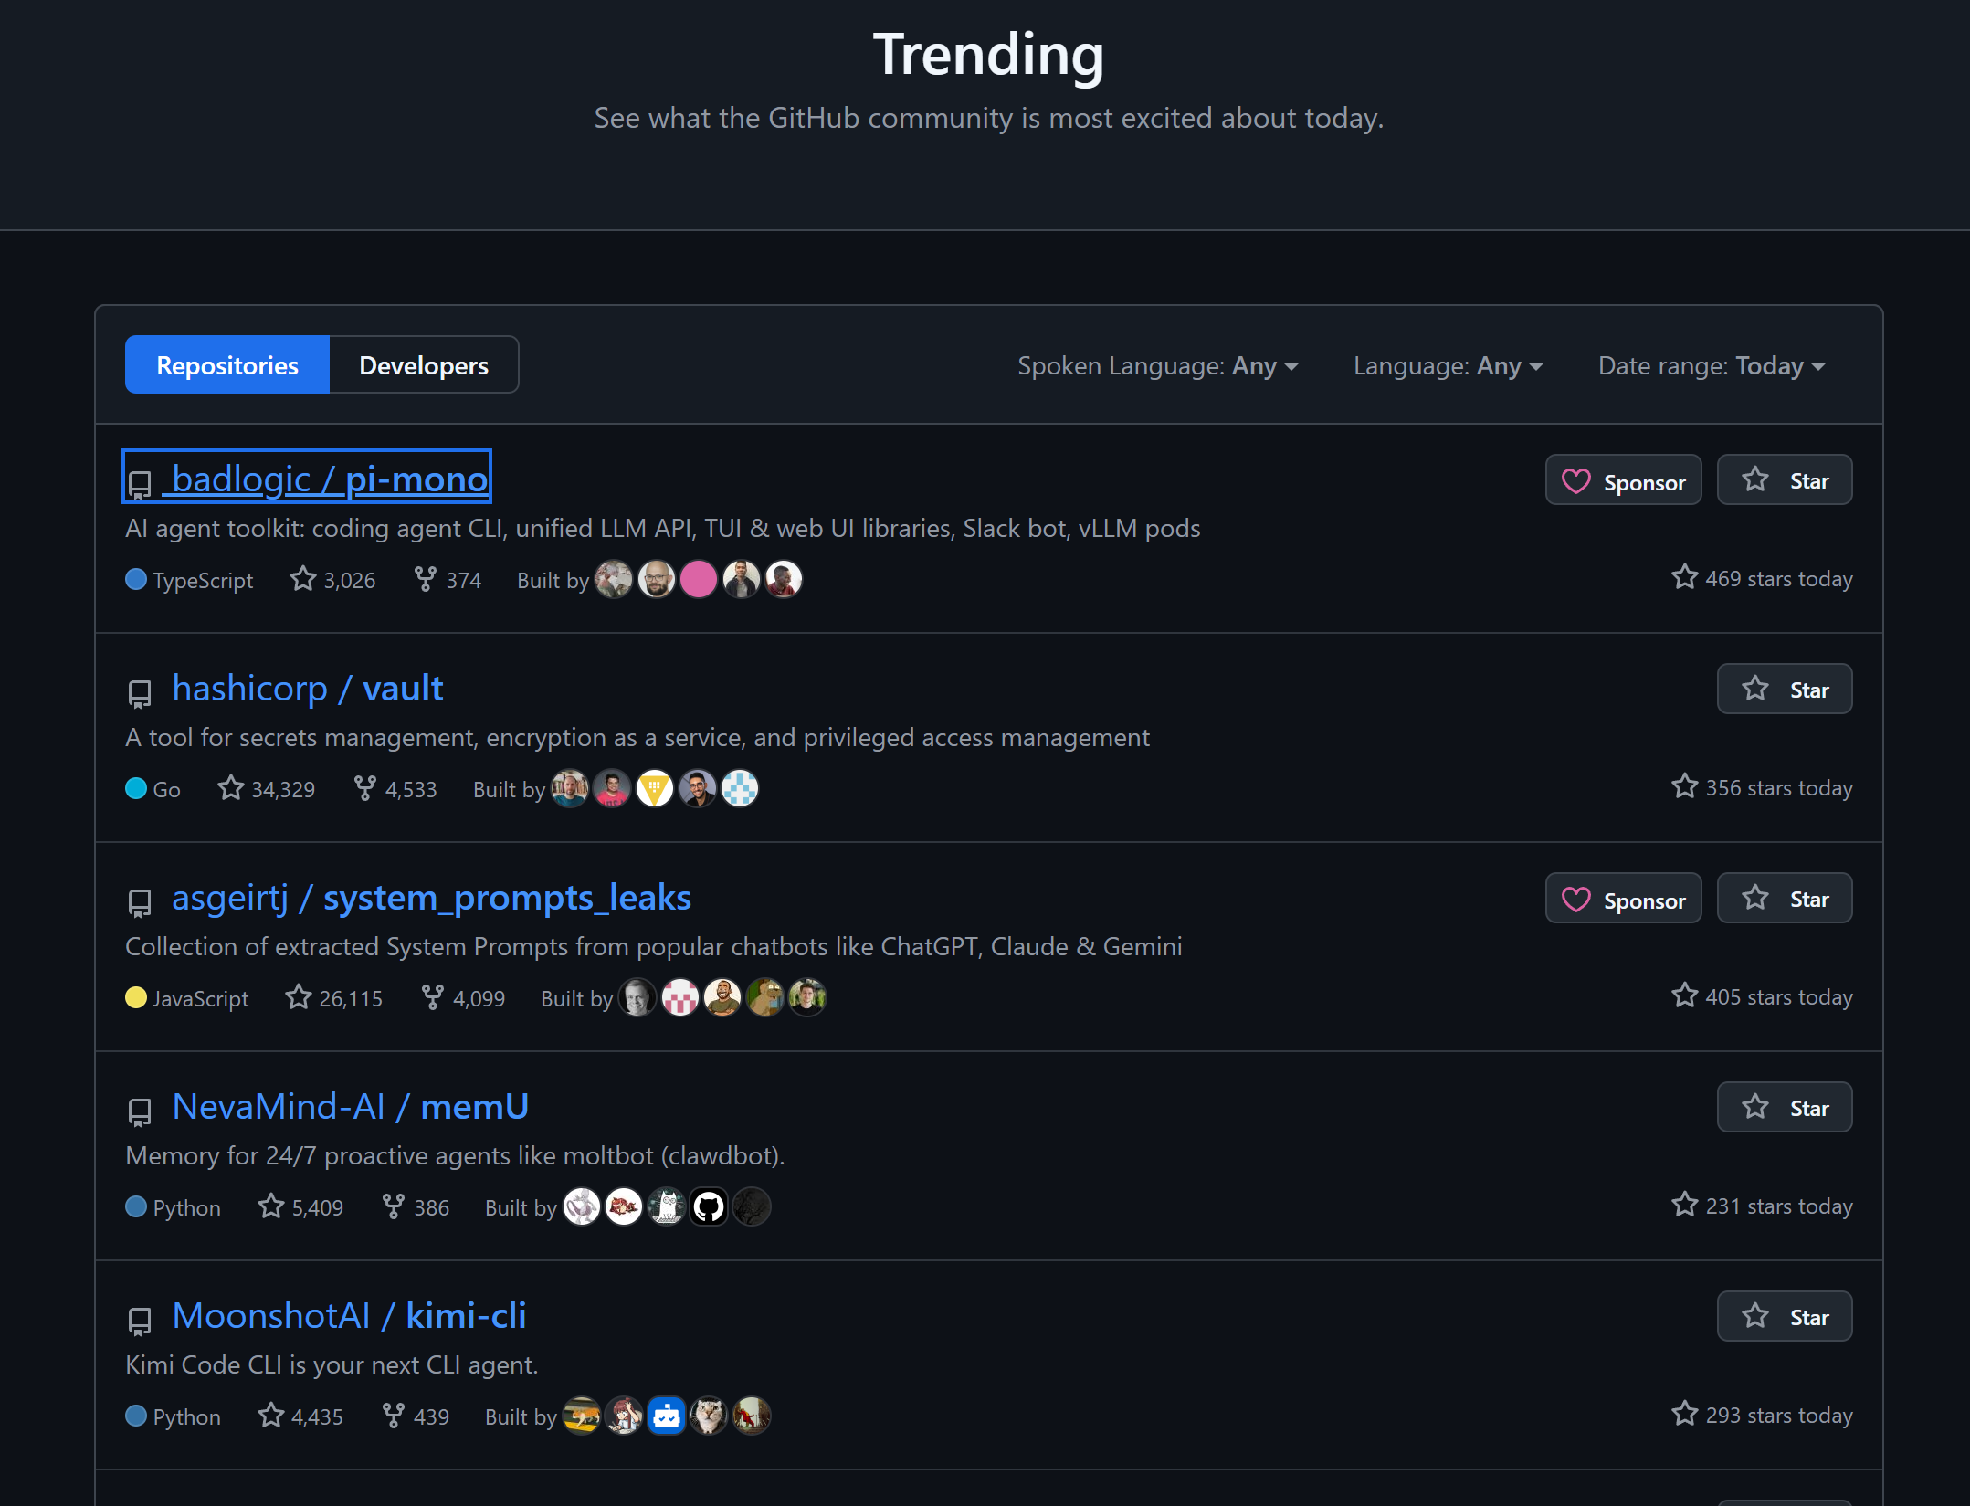Viewport: 1970px width, 1506px height.
Task: Star the hashicorp vault repository
Action: point(1784,690)
